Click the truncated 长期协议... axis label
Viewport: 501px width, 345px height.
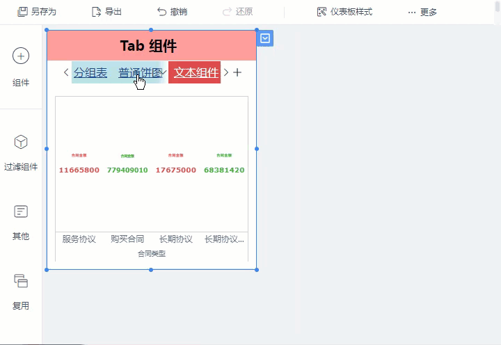coord(224,239)
